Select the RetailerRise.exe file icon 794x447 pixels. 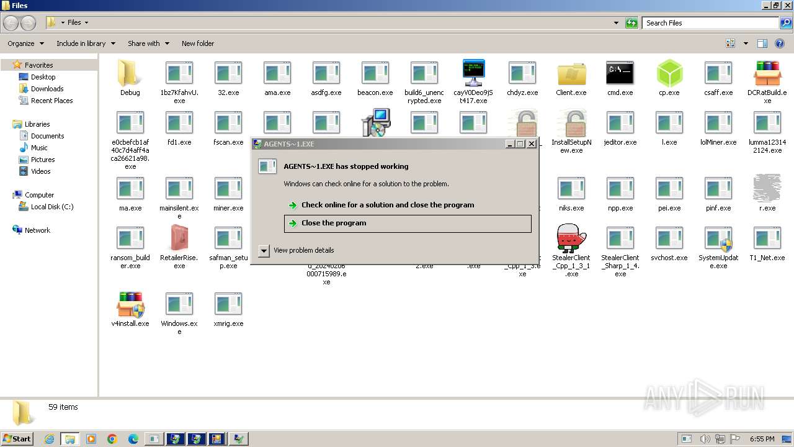179,238
